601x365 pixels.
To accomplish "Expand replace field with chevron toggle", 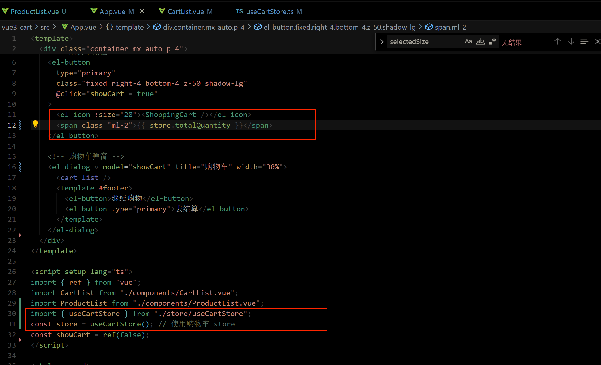I will [x=382, y=42].
